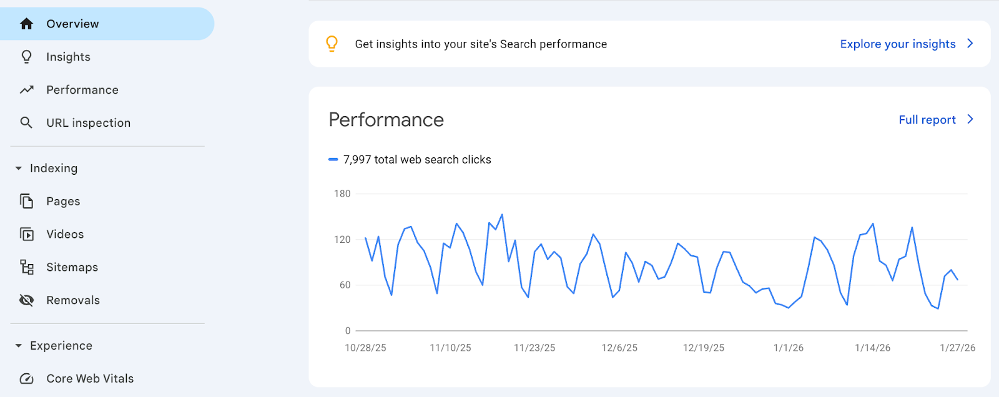
Task: Click the Explore your insights link
Action: point(897,44)
